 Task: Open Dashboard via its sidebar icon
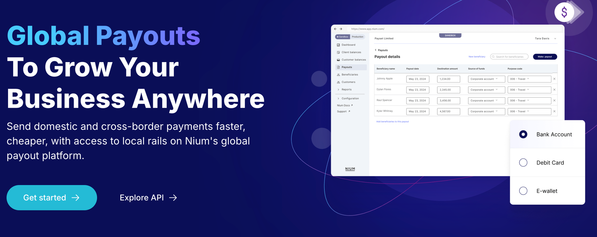point(338,45)
